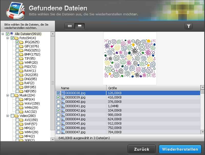The width and height of the screenshot is (205, 155).
Task: Uncheck the Alle Dateien checkbox
Action: point(7,34)
